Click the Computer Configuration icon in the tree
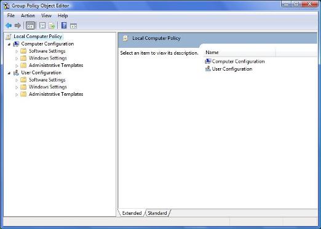The image size is (321, 229). 16,44
